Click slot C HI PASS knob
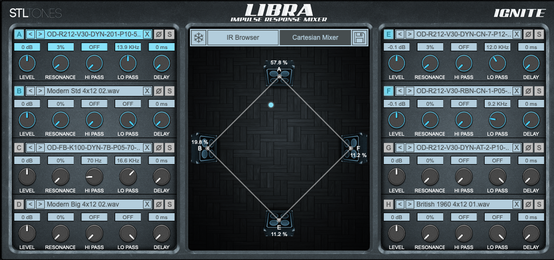554x260 pixels. [94, 177]
